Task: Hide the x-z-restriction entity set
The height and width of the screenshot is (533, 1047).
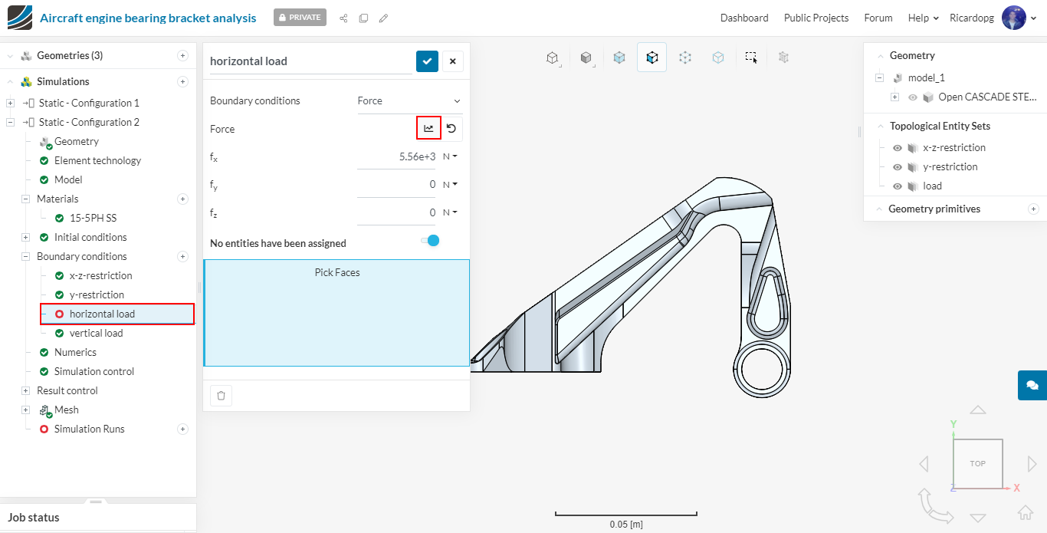Action: [x=897, y=148]
